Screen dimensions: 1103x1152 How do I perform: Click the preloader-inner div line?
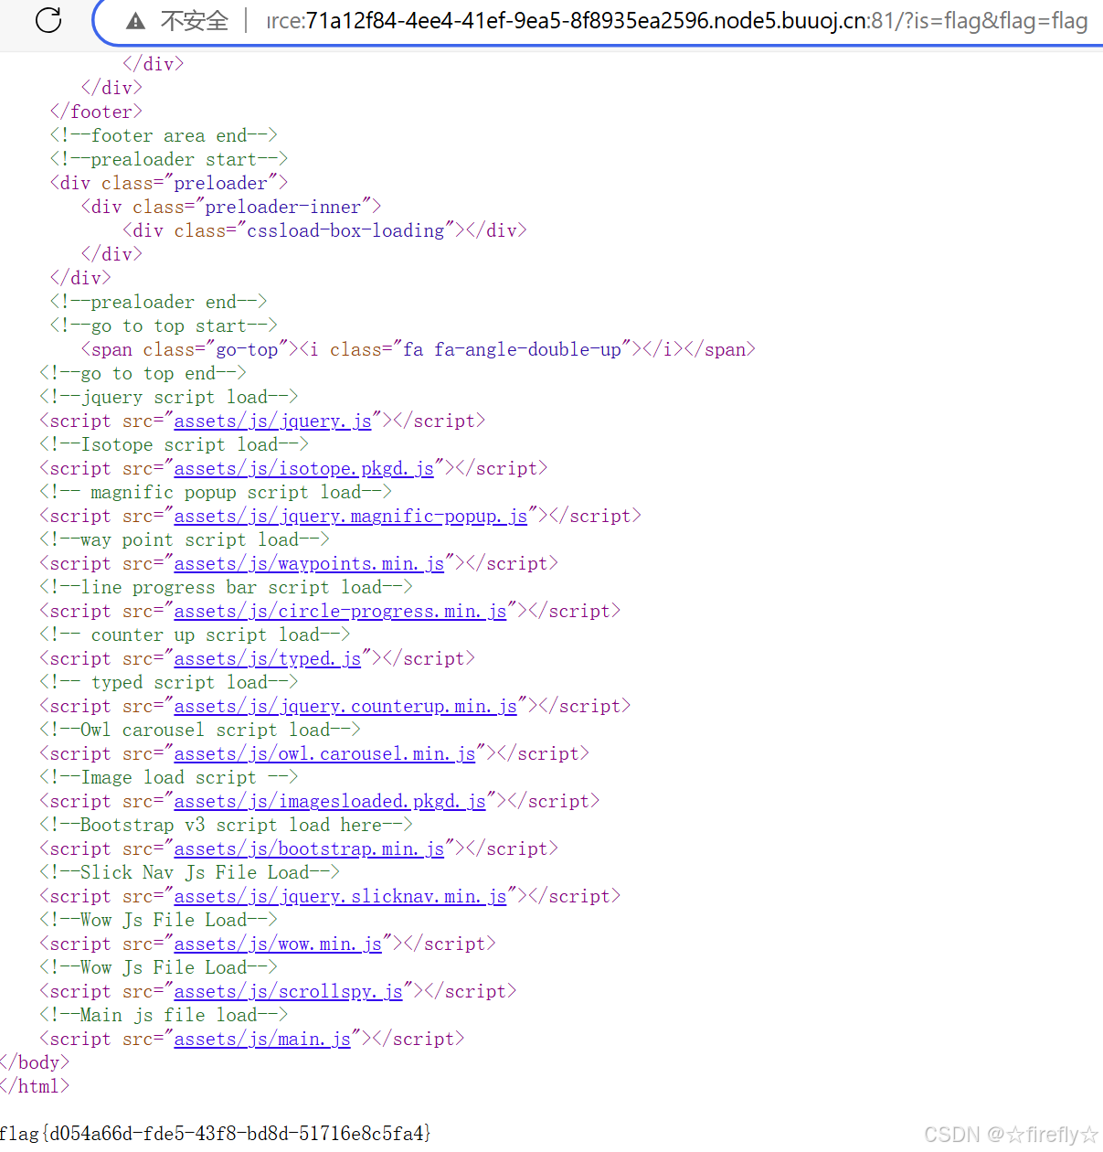pos(231,207)
